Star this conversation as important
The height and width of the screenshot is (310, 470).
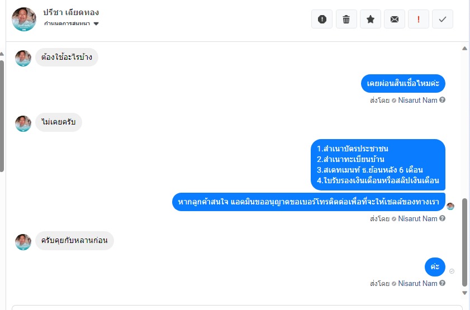click(x=371, y=19)
